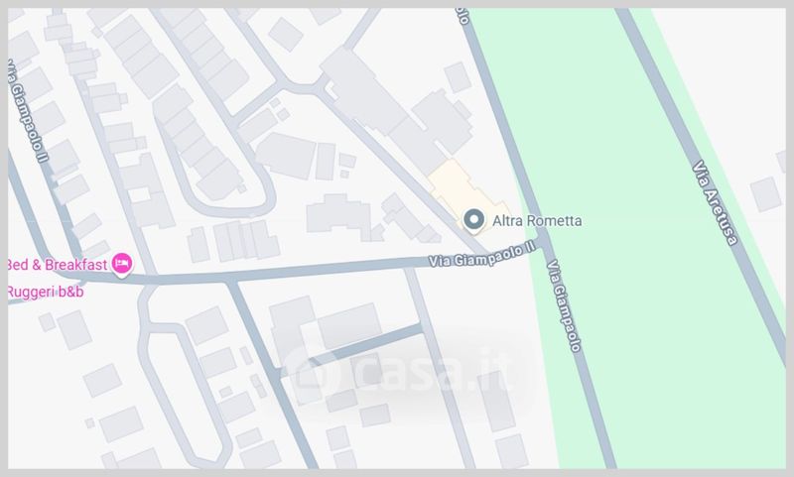The height and width of the screenshot is (477, 794).
Task: Select Via Giampaolo label beside the green strip
Action: 564,305
